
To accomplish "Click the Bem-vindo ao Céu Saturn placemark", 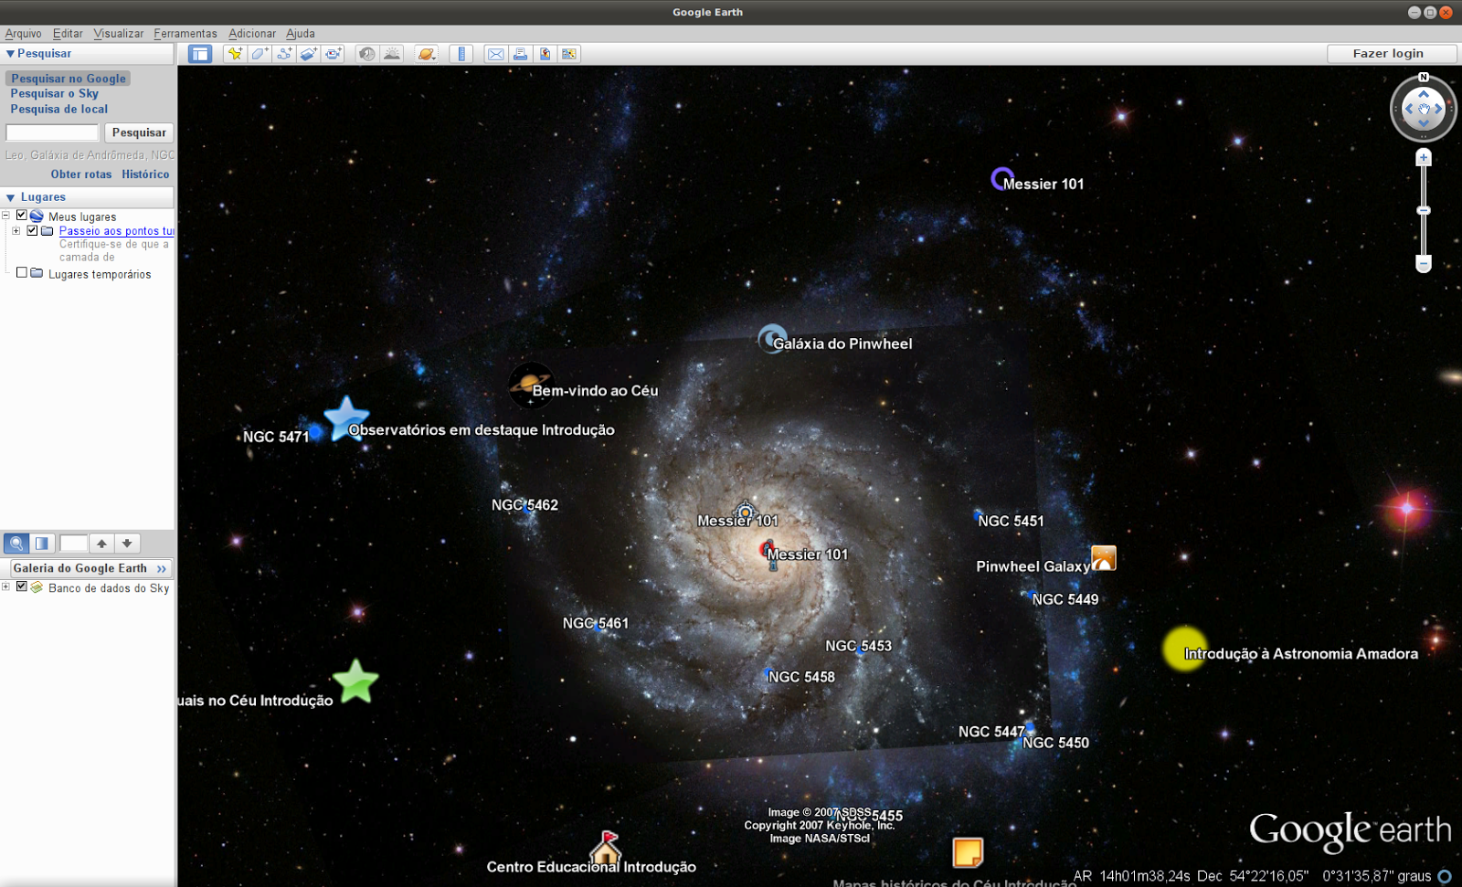I will coord(531,385).
